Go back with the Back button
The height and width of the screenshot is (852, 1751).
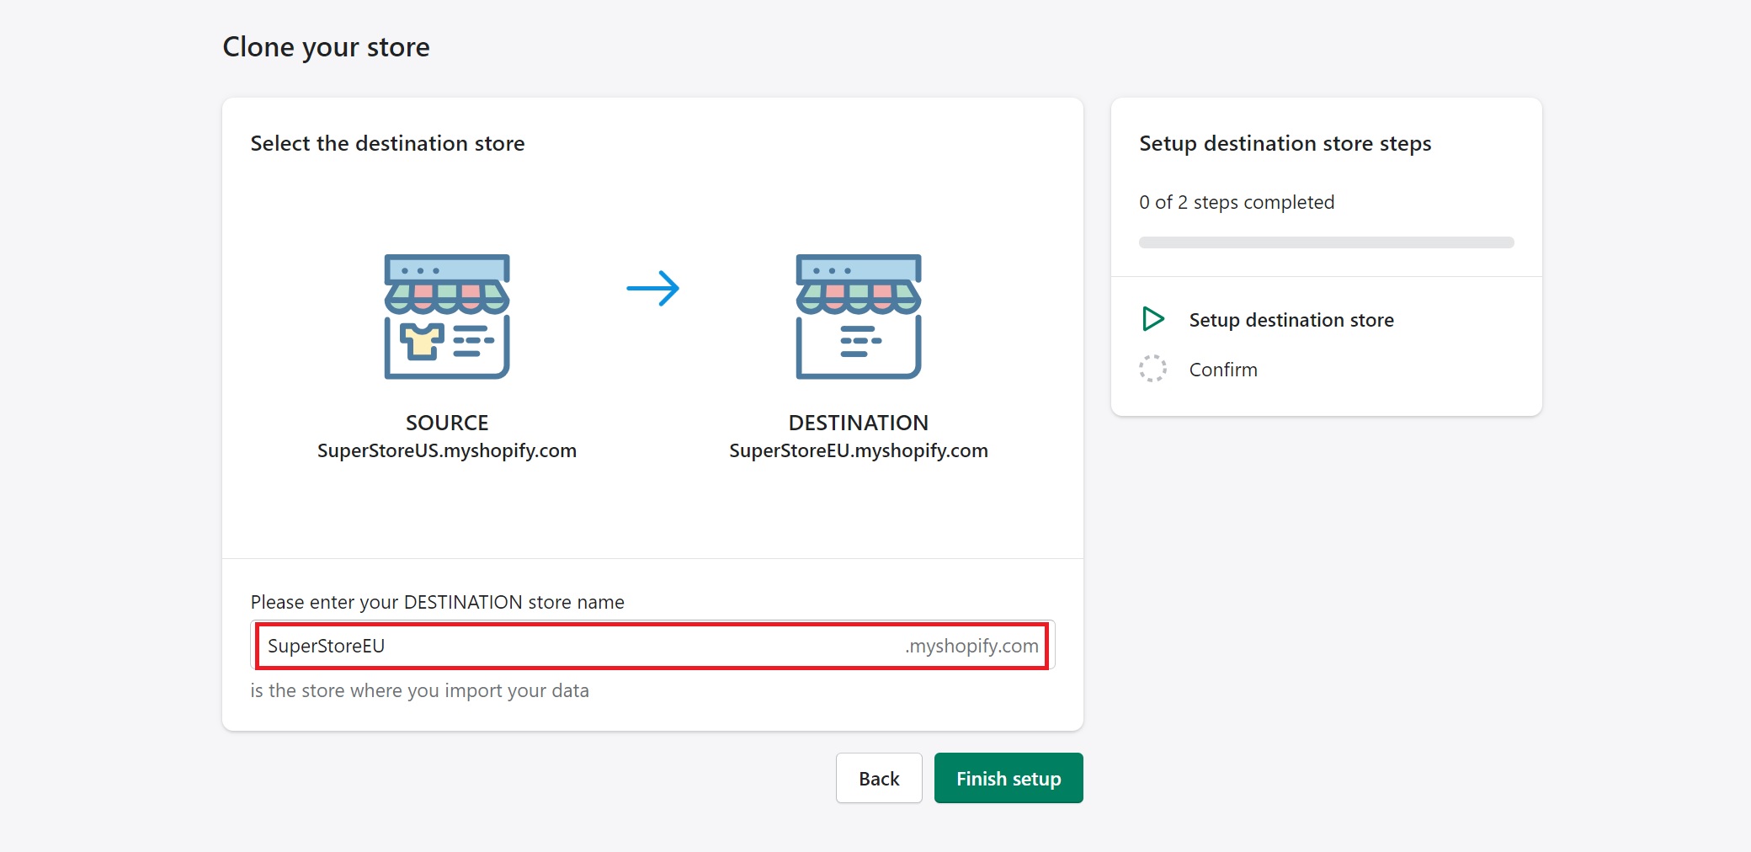[x=879, y=778]
